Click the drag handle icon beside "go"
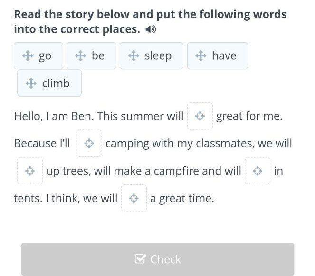The image size is (315, 276). (x=28, y=56)
